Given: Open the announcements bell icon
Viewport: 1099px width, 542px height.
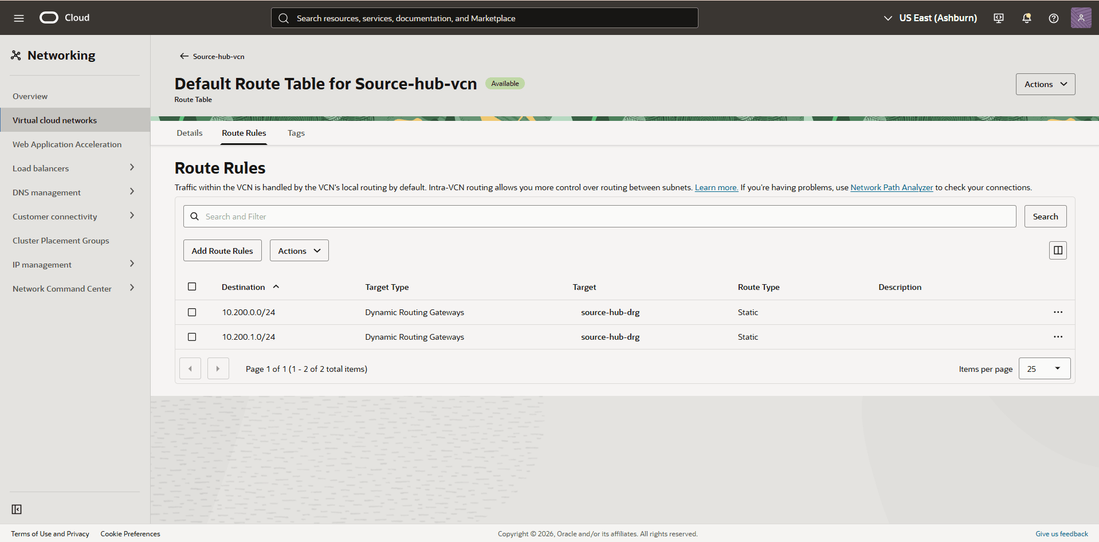Looking at the screenshot, I should click(x=1026, y=18).
